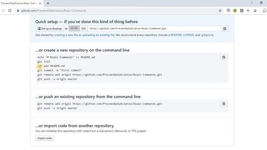This screenshot has height=150, width=267.
Task: Open a new browser tab
Action: pyautogui.click(x=48, y=3)
